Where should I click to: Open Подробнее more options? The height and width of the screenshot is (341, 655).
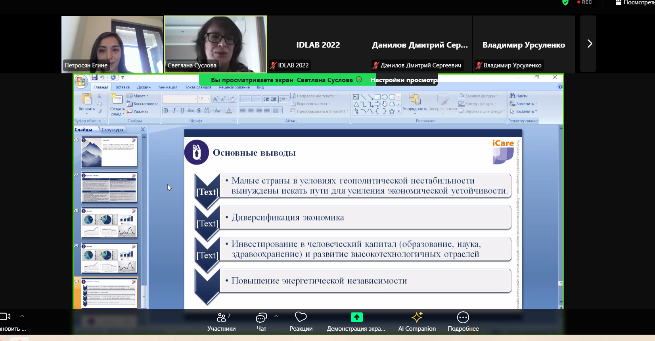point(463,322)
